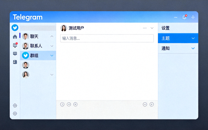Focus the 输入消息... message input field
Image resolution: width=208 pixels, height=130 pixels.
pyautogui.click(x=107, y=38)
